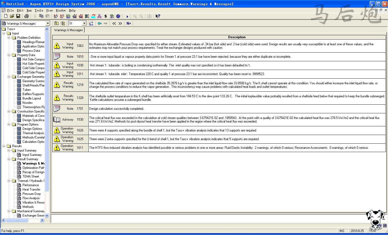This screenshot has height=235, width=388.
Task: Open TEMA Sheet in the tree
Action: click(31, 176)
